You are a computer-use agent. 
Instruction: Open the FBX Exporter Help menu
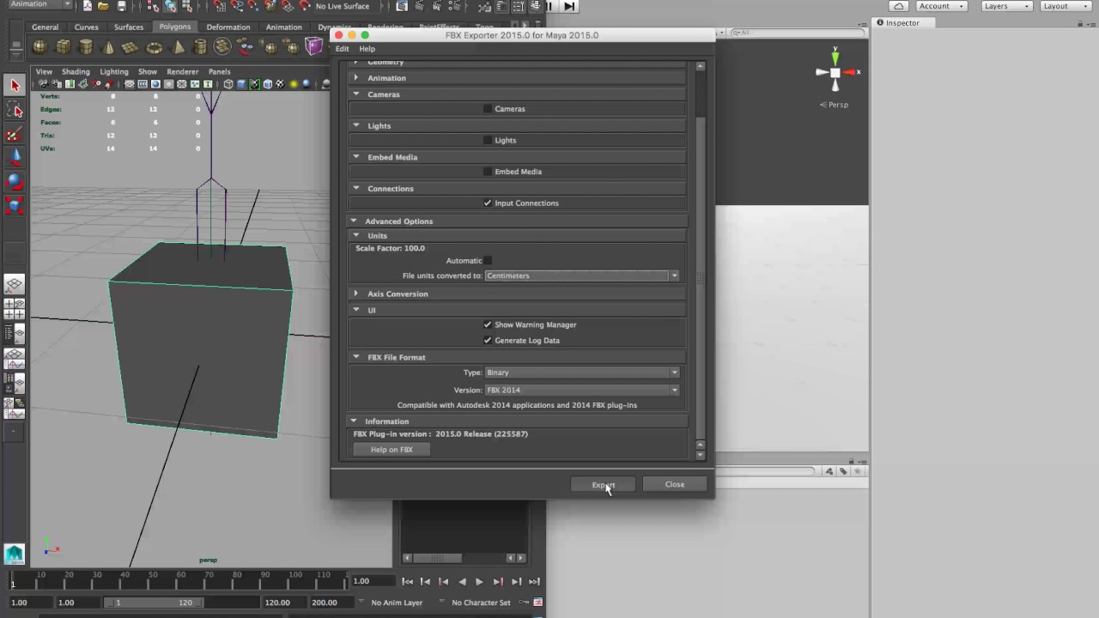367,49
